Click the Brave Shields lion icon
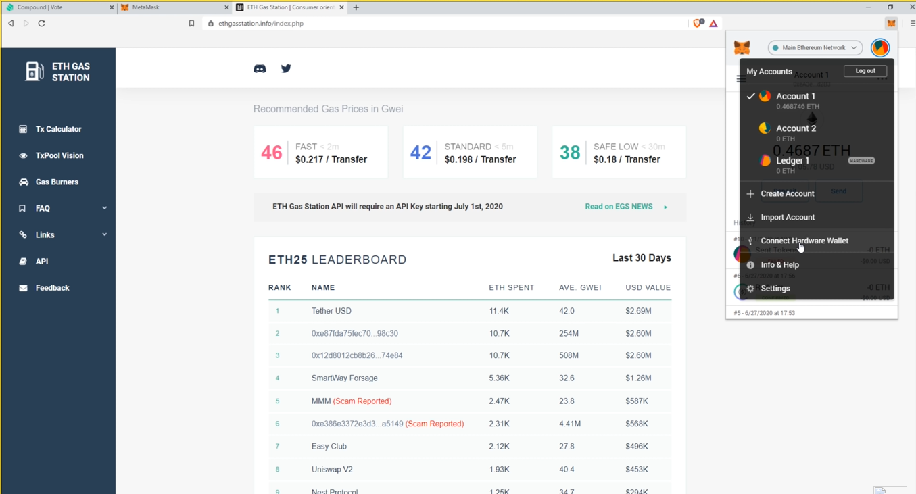 698,23
